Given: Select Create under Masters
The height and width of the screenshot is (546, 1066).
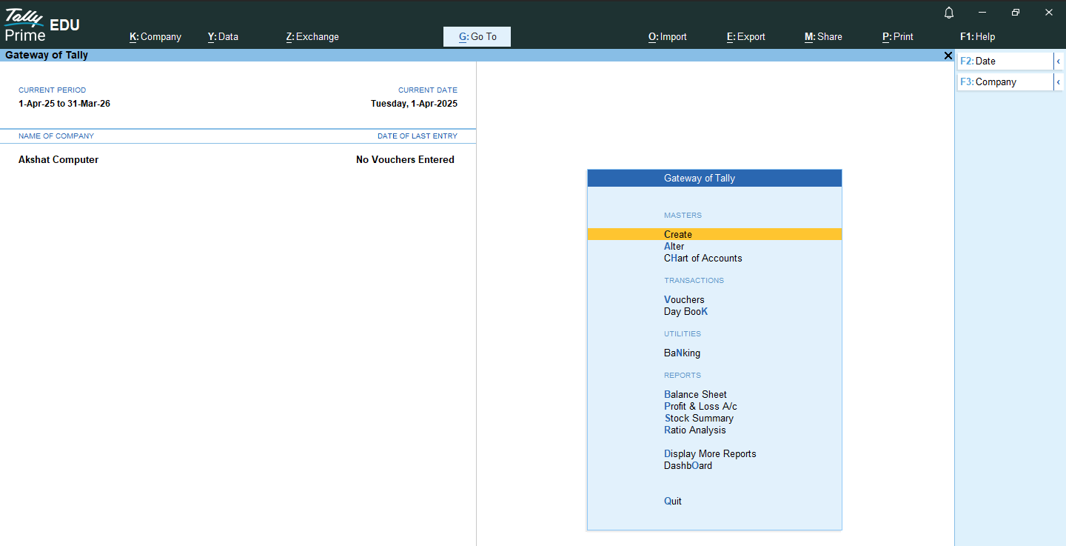Looking at the screenshot, I should coord(678,234).
